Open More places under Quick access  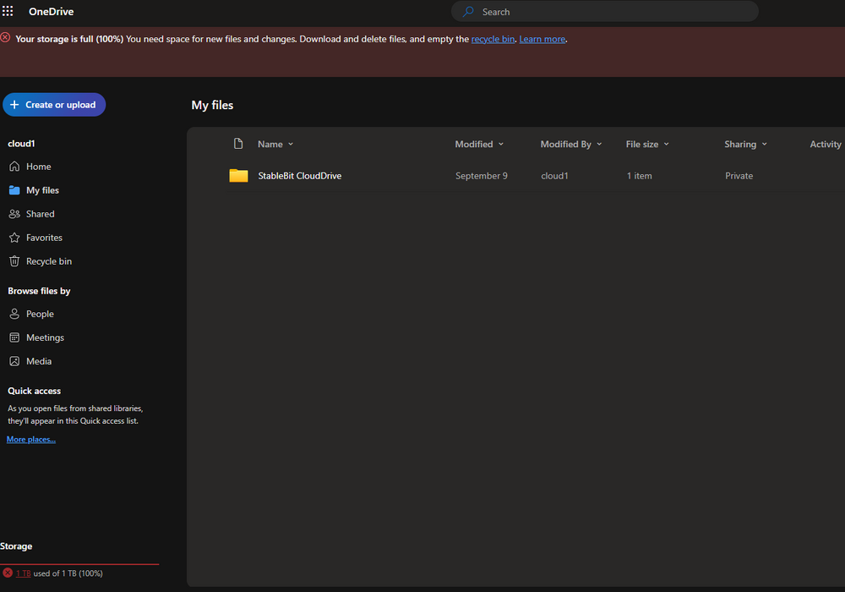[x=30, y=439]
